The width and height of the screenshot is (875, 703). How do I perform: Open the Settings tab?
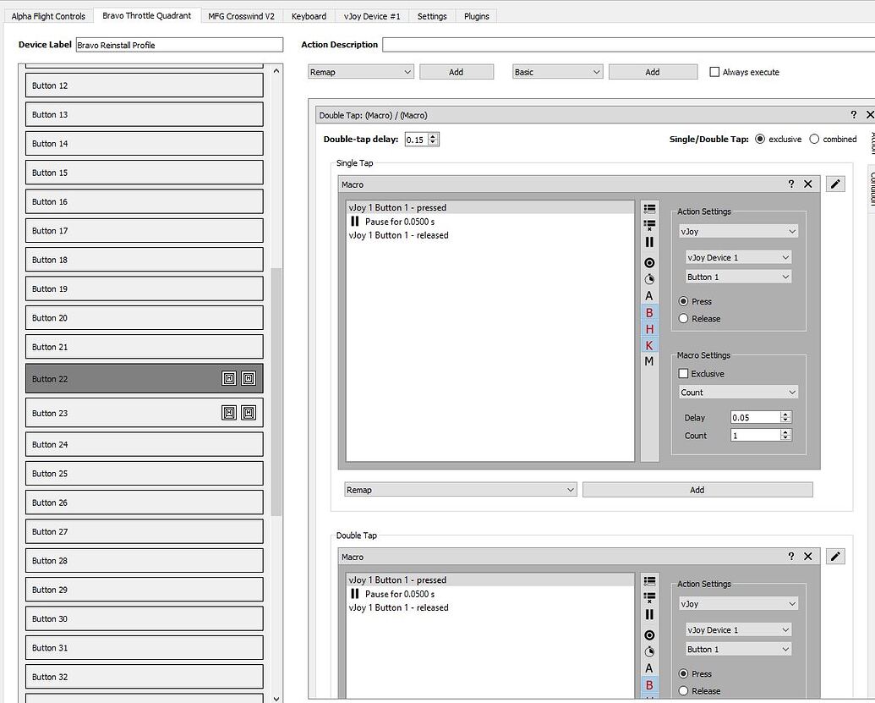pyautogui.click(x=432, y=16)
